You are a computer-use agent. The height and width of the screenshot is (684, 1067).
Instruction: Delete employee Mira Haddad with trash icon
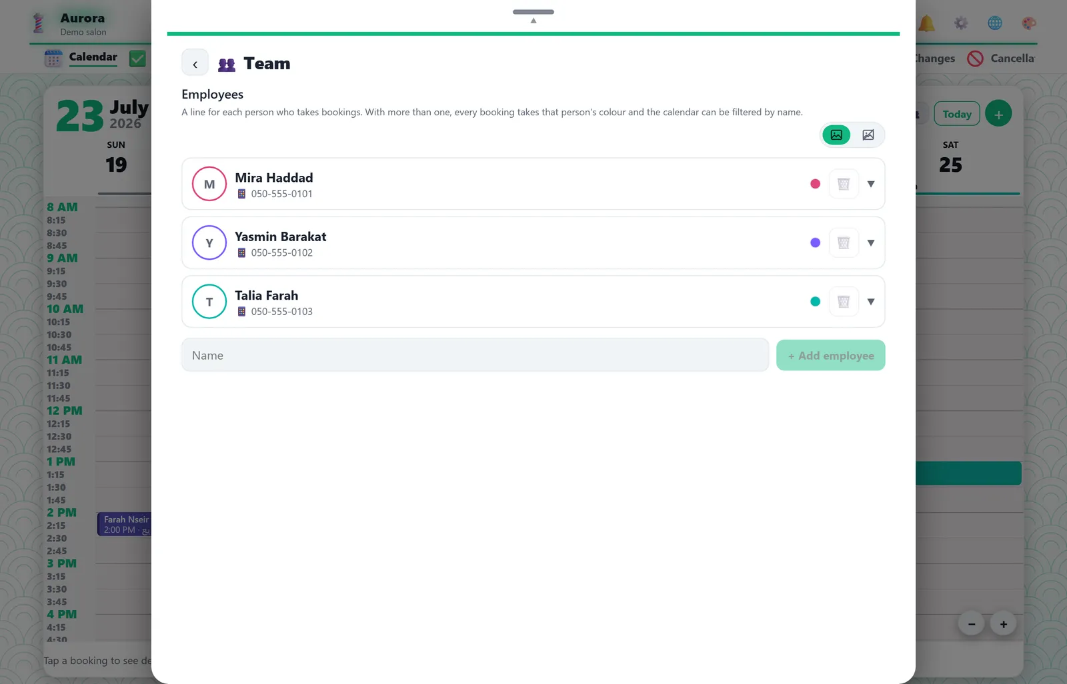844,184
